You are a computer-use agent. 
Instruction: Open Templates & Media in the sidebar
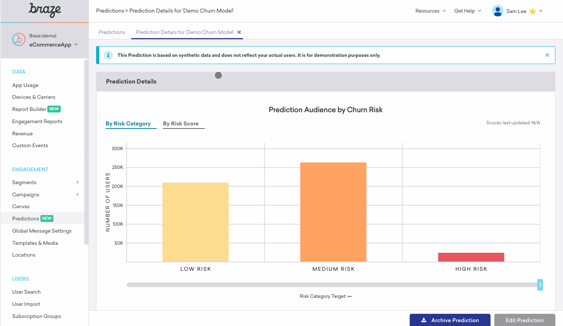click(35, 243)
